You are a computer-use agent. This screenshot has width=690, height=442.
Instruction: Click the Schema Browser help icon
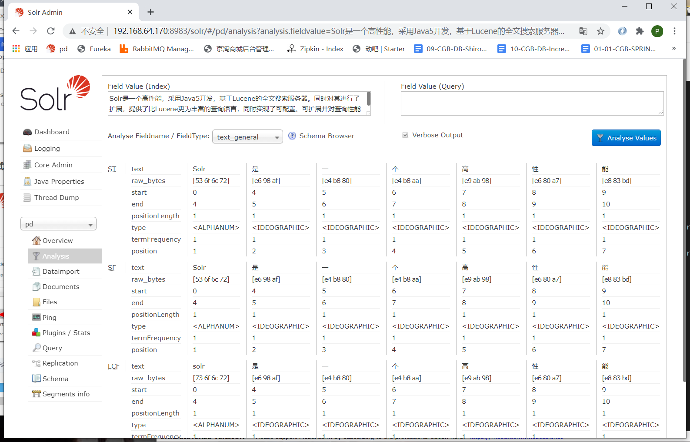pyautogui.click(x=292, y=136)
